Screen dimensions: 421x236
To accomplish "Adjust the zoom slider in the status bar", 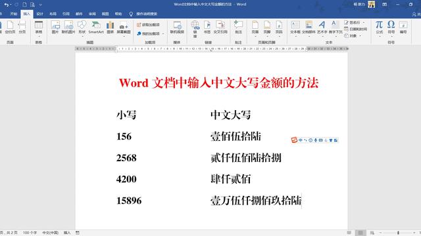I will [x=398, y=233].
